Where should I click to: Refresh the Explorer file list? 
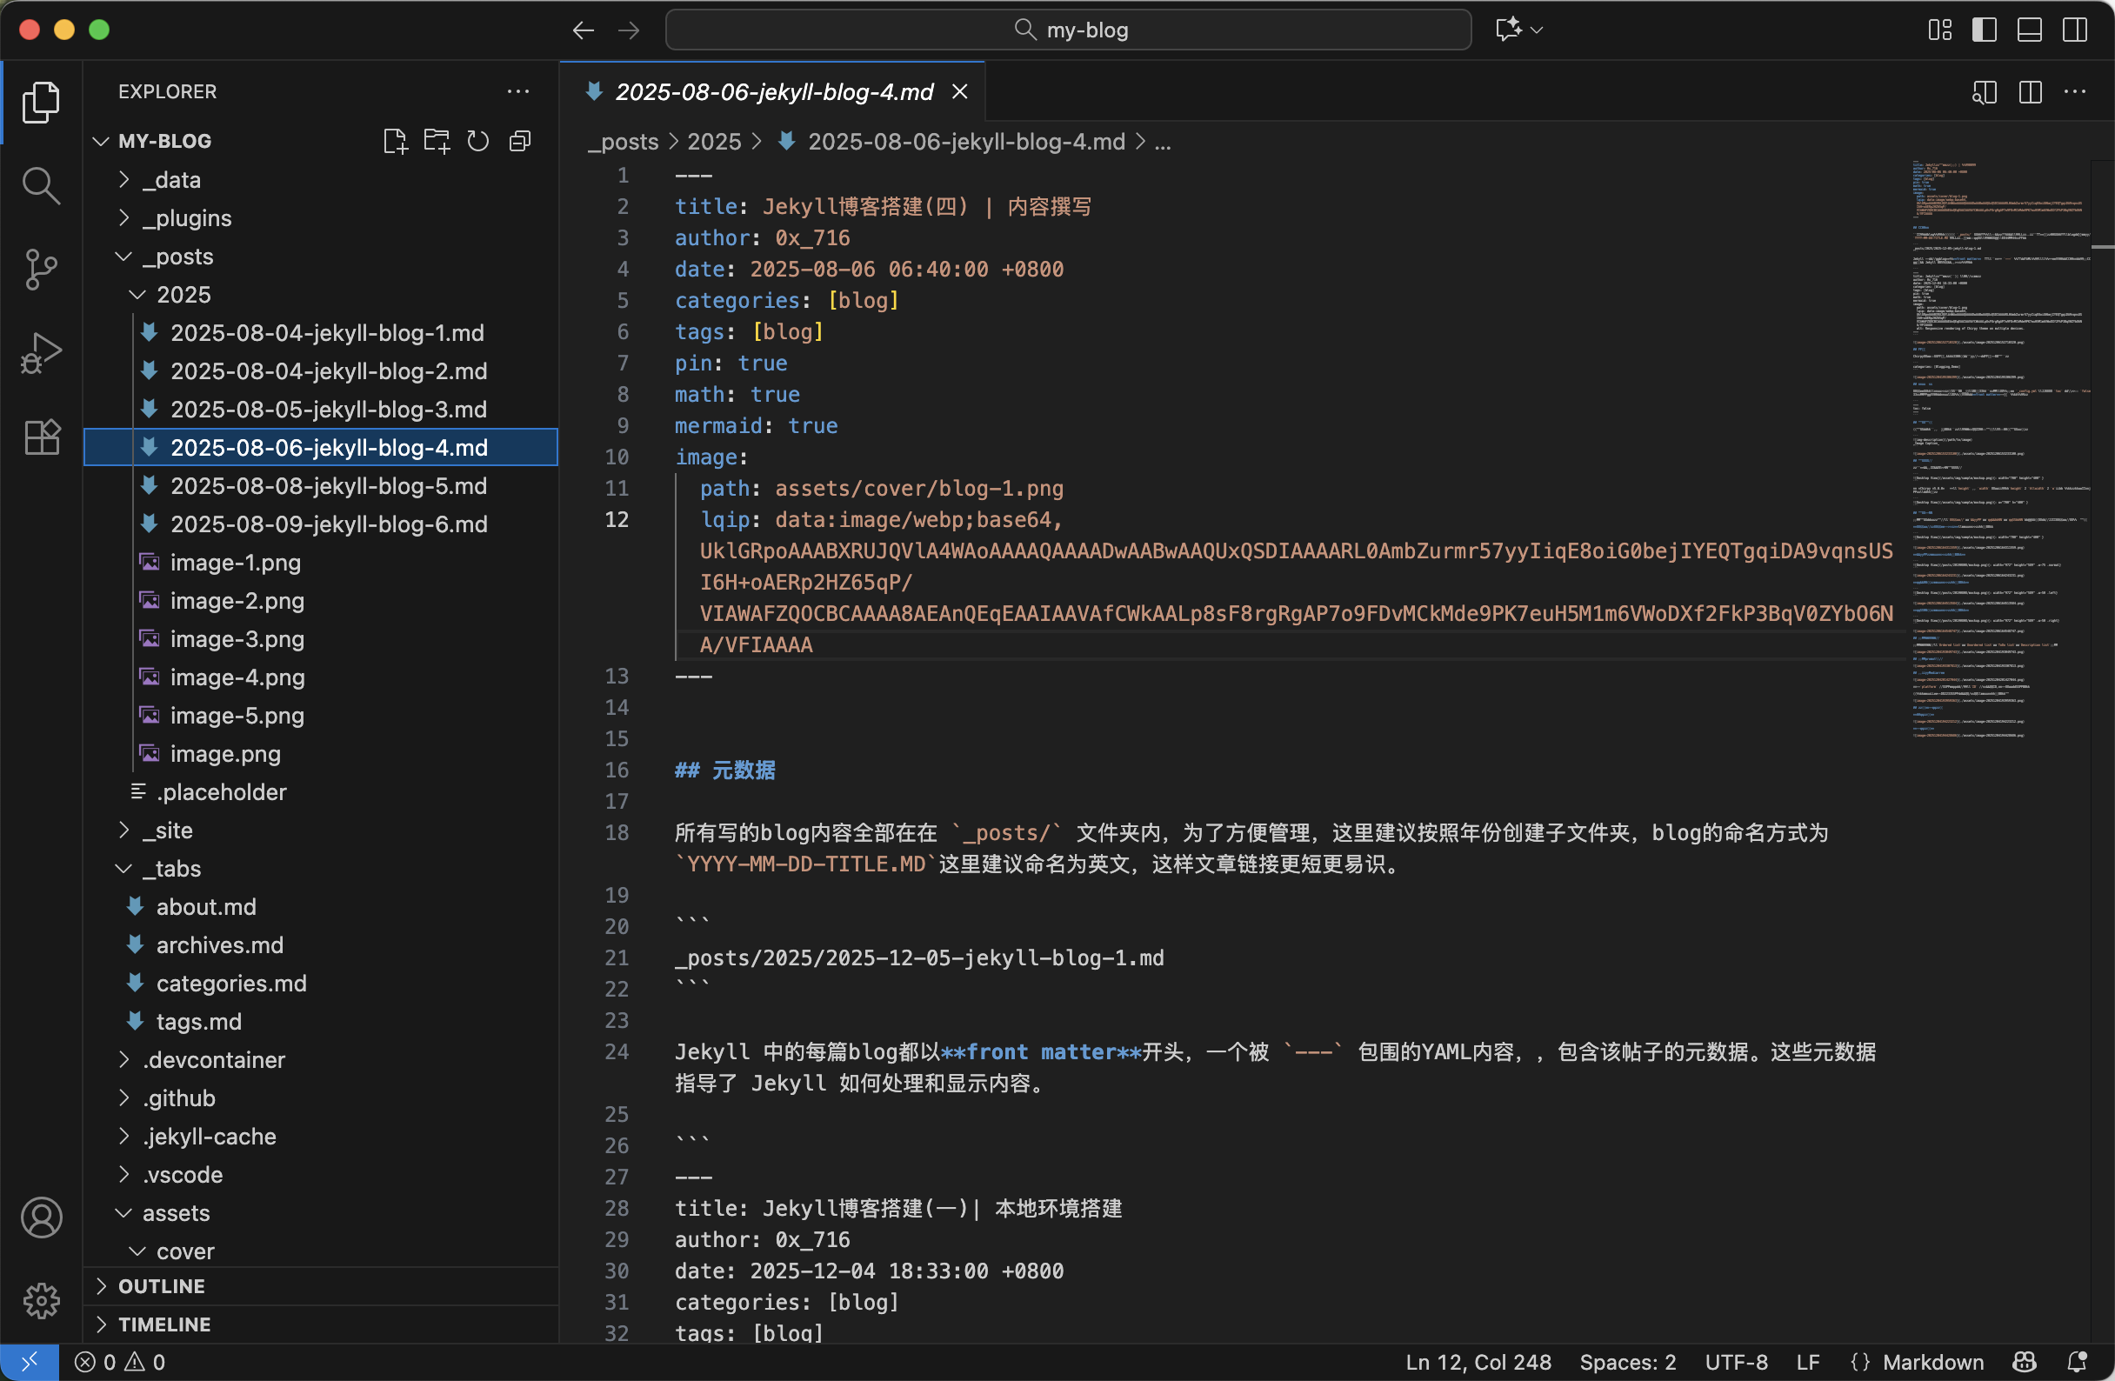(x=477, y=140)
